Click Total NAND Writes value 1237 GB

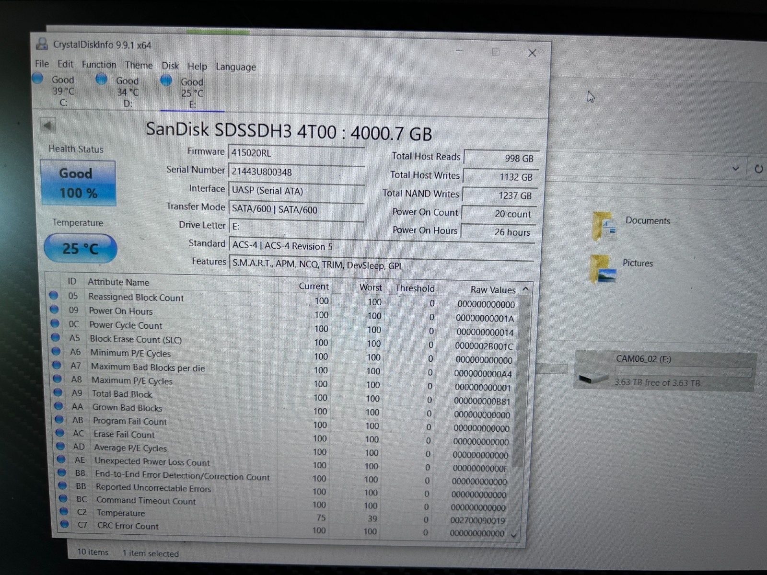pyautogui.click(x=500, y=195)
